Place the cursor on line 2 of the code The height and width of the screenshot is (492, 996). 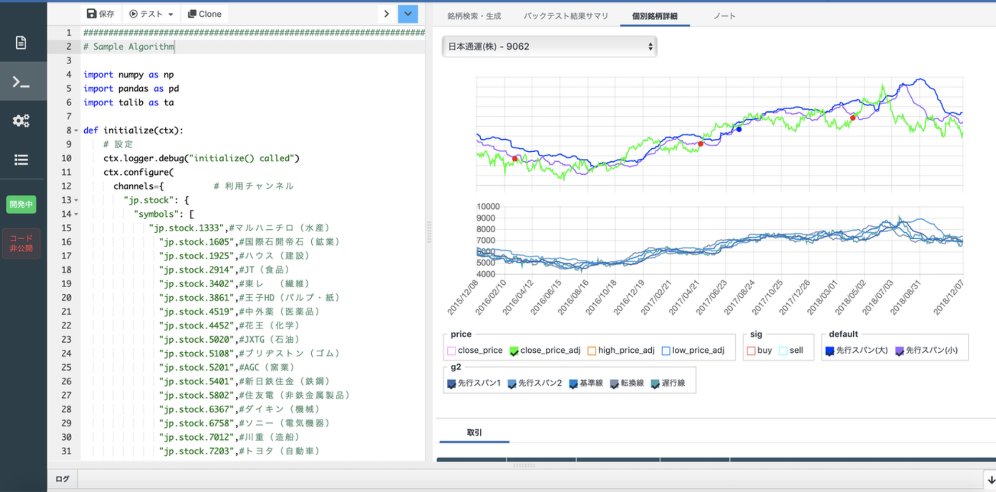click(129, 46)
